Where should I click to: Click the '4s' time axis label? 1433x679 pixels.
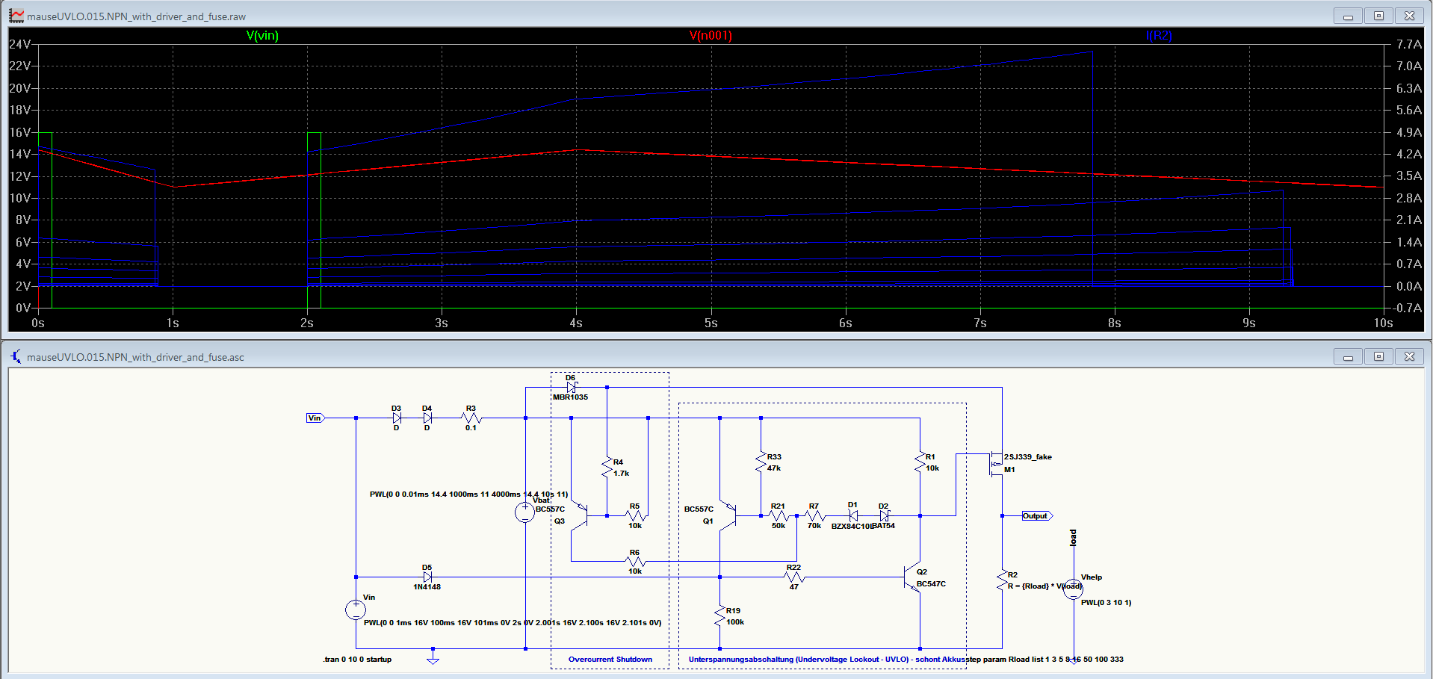(576, 323)
